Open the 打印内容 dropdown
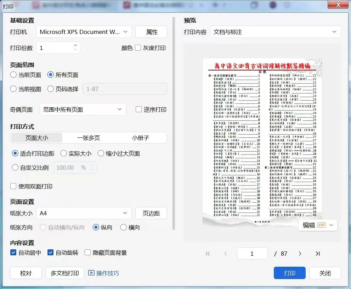The height and width of the screenshot is (289, 351). [x=275, y=32]
